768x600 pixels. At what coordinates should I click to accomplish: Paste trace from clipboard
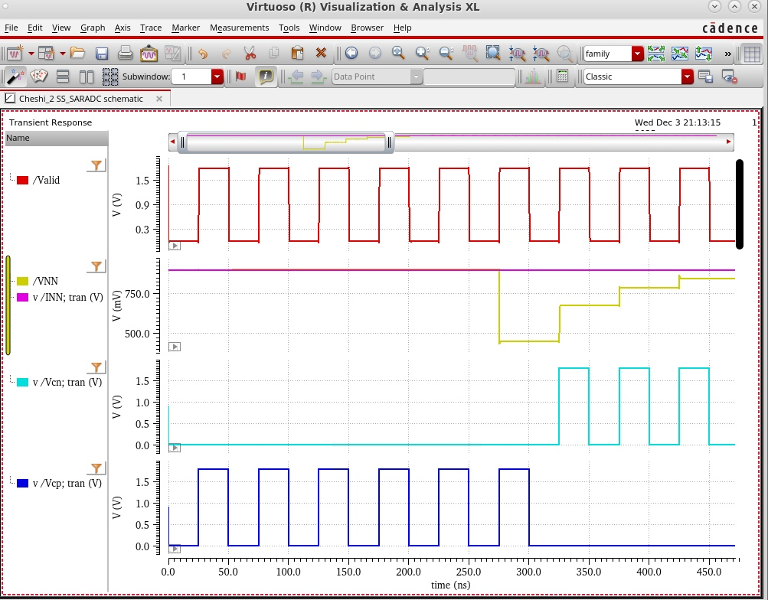(x=297, y=53)
